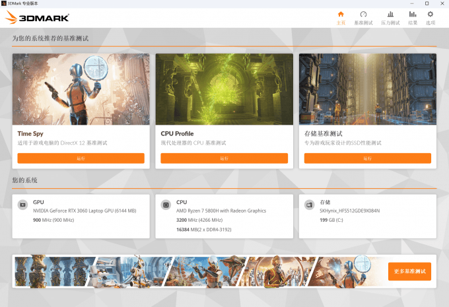449x307 pixels.
Task: Open the Options (选项) gear icon
Action: pyautogui.click(x=431, y=15)
